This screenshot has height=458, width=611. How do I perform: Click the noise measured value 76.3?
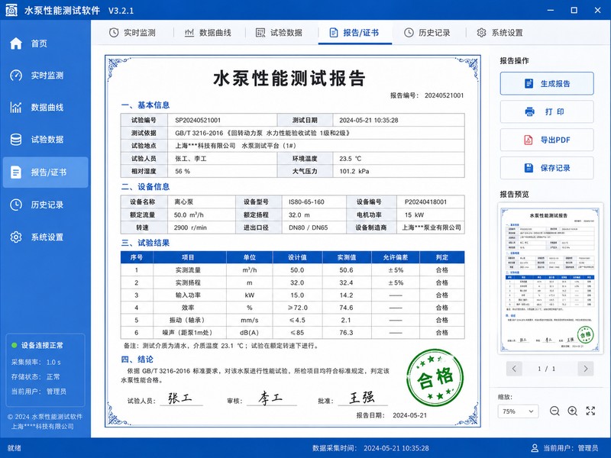[346, 332]
